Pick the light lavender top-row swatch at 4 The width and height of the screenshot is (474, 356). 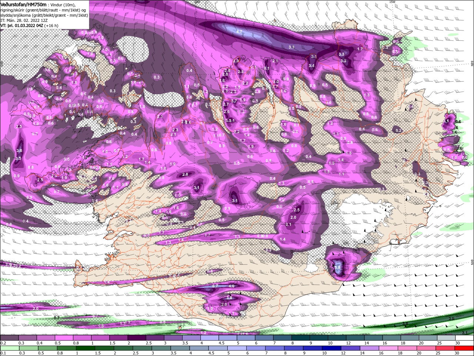click(209, 338)
